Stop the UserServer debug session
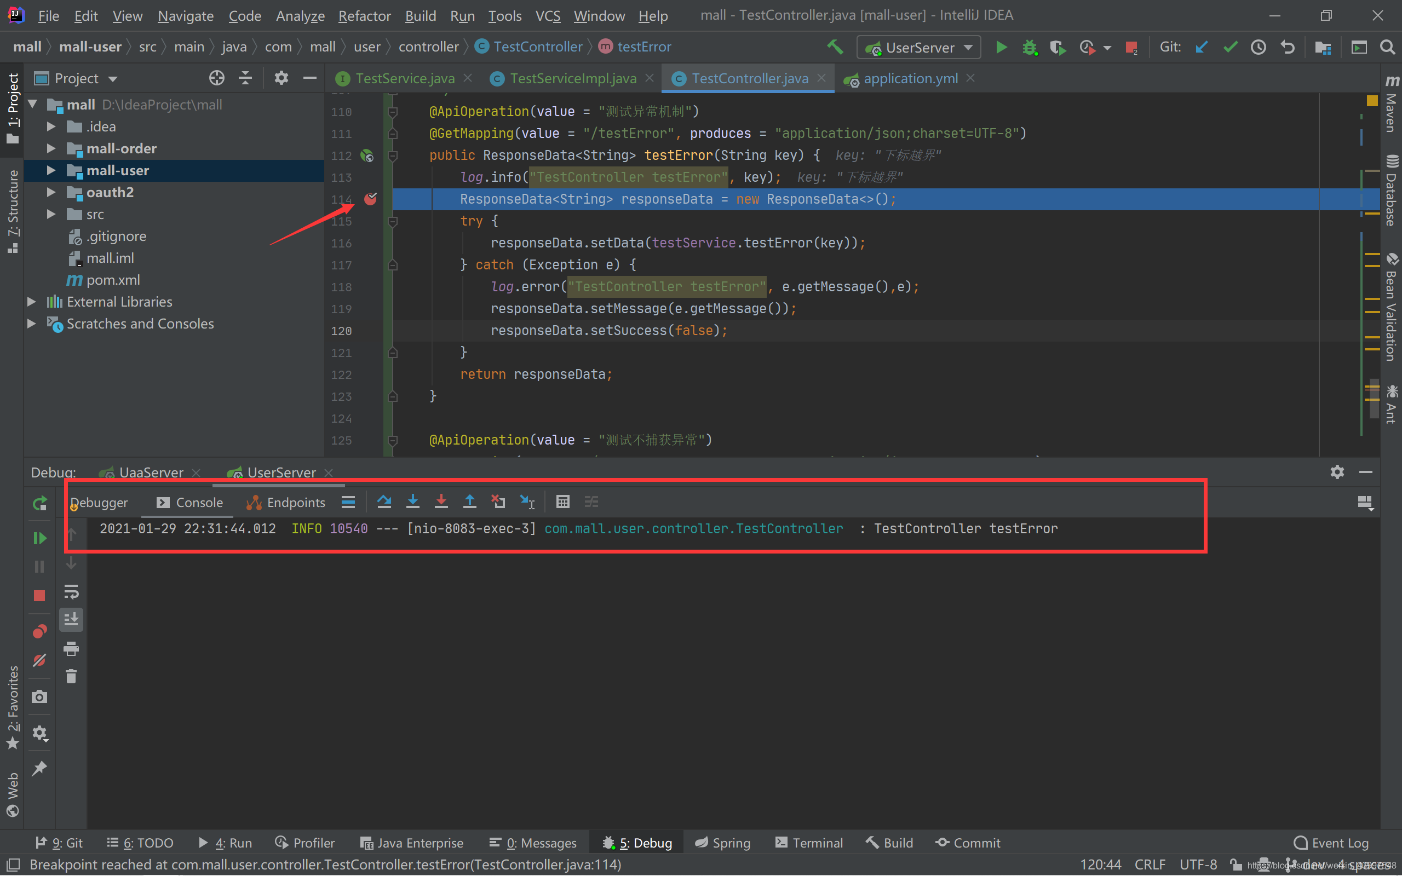This screenshot has height=876, width=1402. [x=39, y=596]
